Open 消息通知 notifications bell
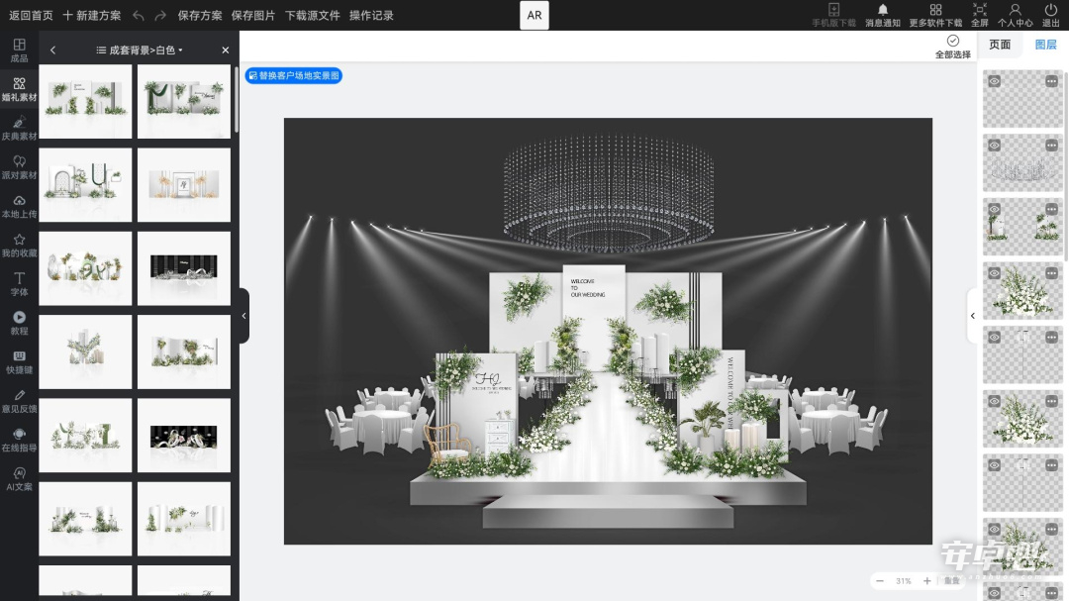1069x601 pixels. [x=883, y=15]
